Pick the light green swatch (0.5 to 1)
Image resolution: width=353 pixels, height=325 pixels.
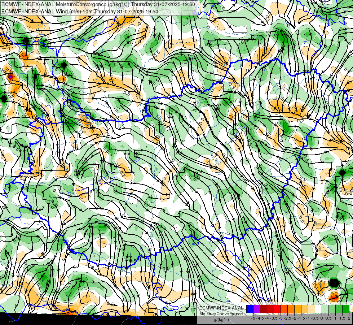332,309
